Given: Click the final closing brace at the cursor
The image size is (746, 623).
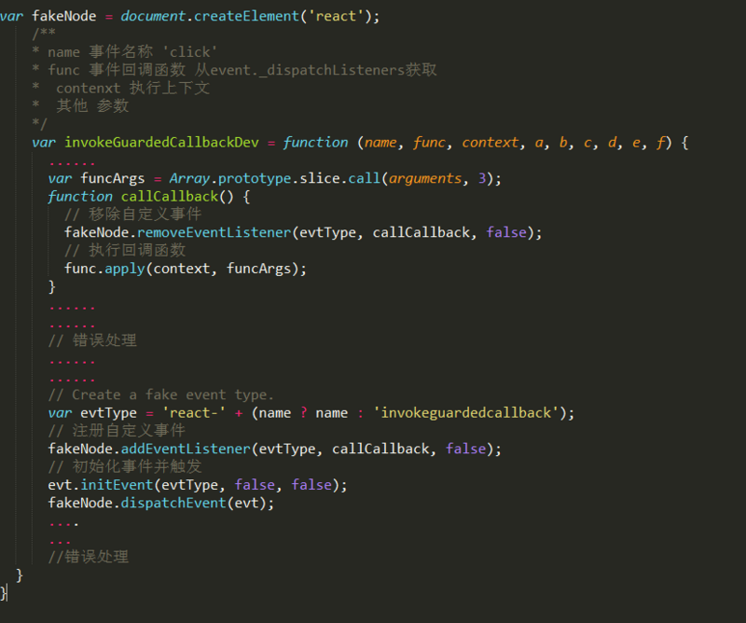Looking at the screenshot, I should 4,593.
